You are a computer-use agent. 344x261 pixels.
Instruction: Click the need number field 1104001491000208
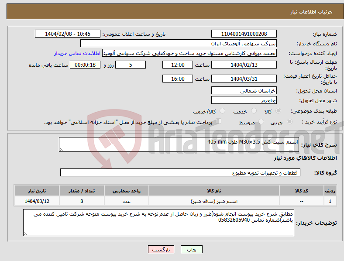point(244,34)
